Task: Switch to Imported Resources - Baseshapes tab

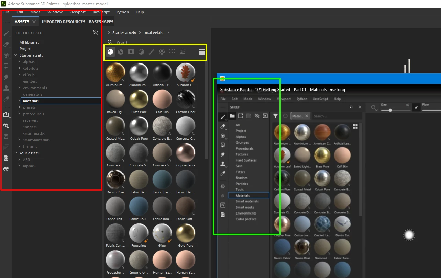Action: click(77, 22)
